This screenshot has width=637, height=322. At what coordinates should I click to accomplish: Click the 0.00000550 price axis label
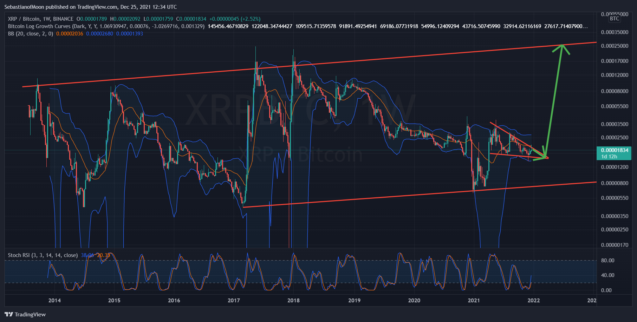pyautogui.click(x=615, y=198)
